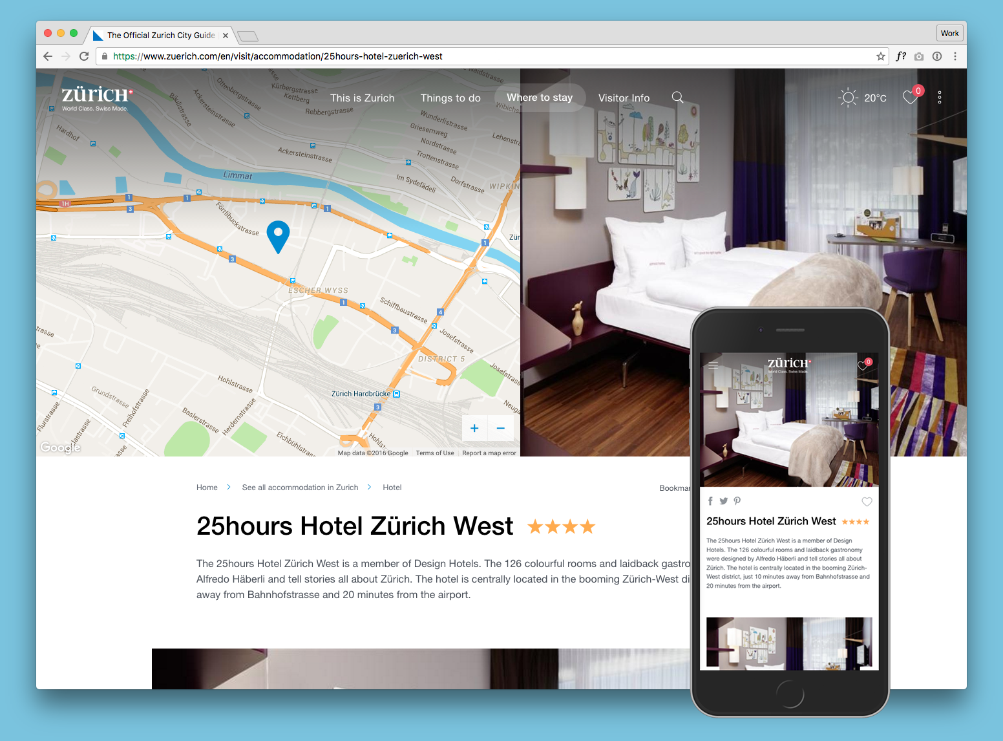The image size is (1003, 741).
Task: Open the This is Zurich menu
Action: click(363, 98)
